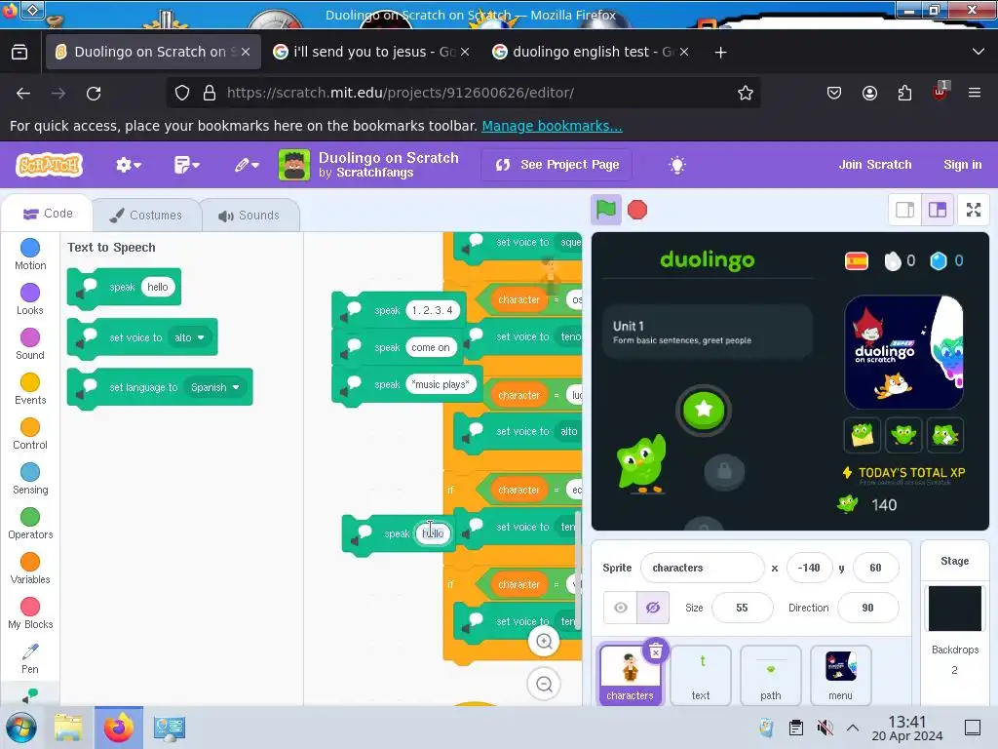This screenshot has width=998, height=749.
Task: Select the Pen extension category
Action: tap(30, 658)
